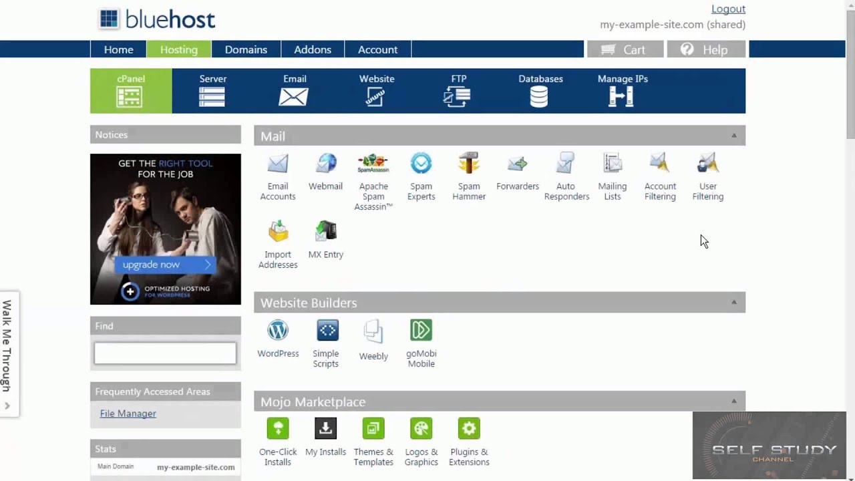The height and width of the screenshot is (481, 855).
Task: Open Plugins & Extensions
Action: point(469,442)
